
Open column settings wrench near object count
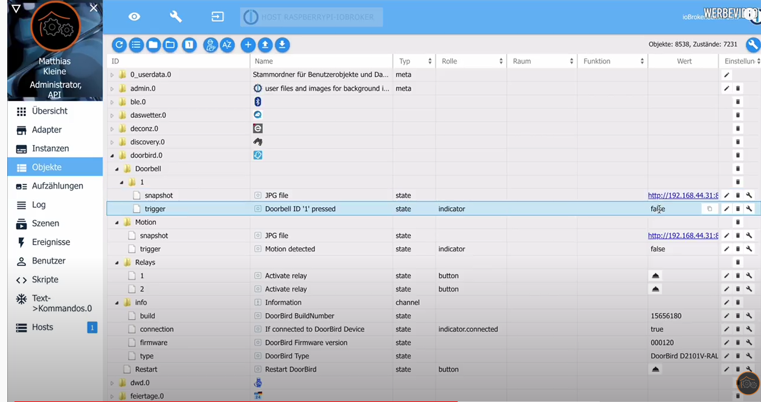[x=753, y=45]
